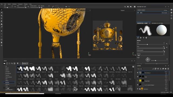Image resolution: width=173 pixels, height=97 pixels.
Task: Click the camera render icon in top bar
Action: (x=135, y=7)
